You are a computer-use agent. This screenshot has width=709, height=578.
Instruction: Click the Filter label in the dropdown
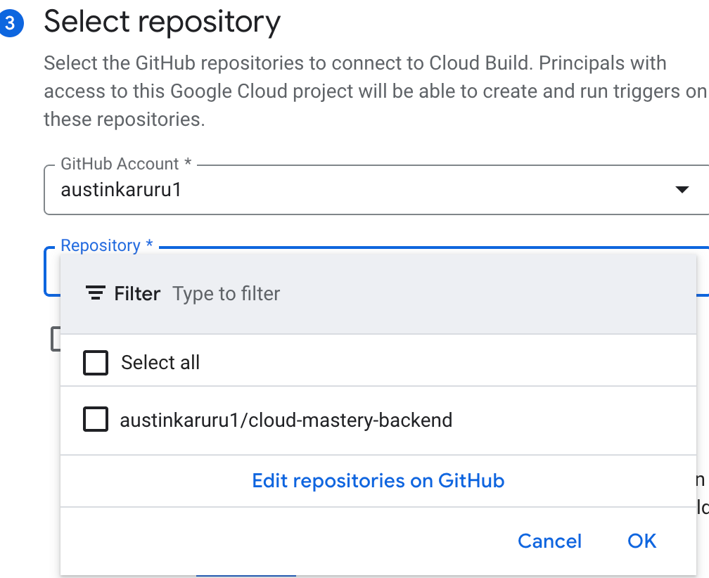pos(139,293)
